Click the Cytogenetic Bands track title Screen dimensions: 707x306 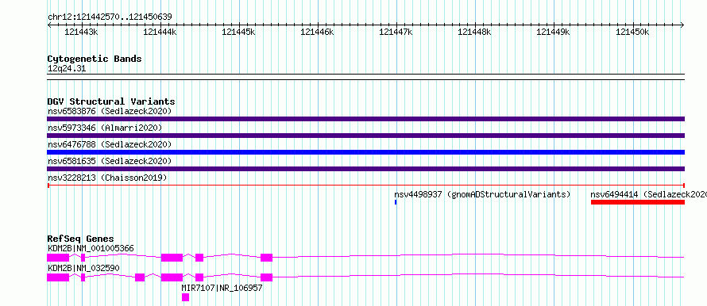(x=95, y=59)
